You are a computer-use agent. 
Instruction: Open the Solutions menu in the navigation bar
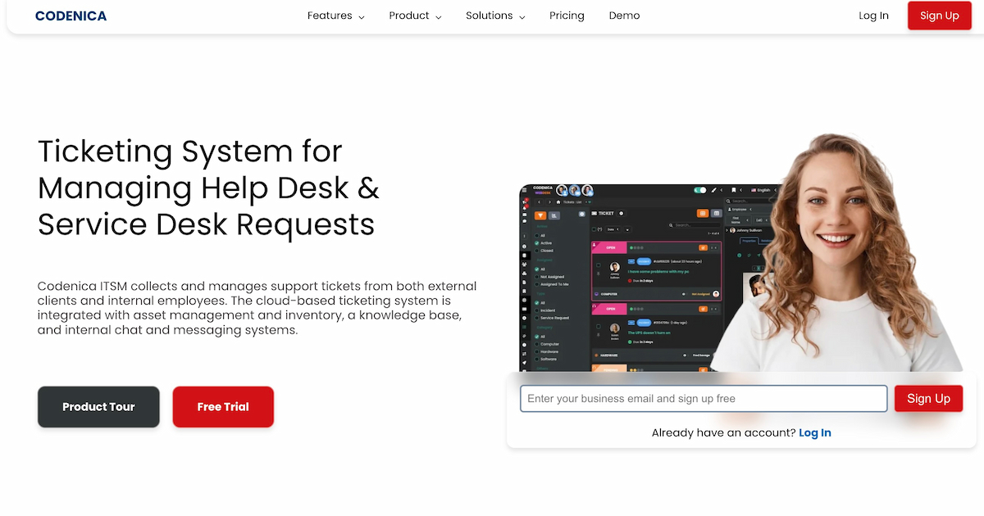(x=490, y=16)
